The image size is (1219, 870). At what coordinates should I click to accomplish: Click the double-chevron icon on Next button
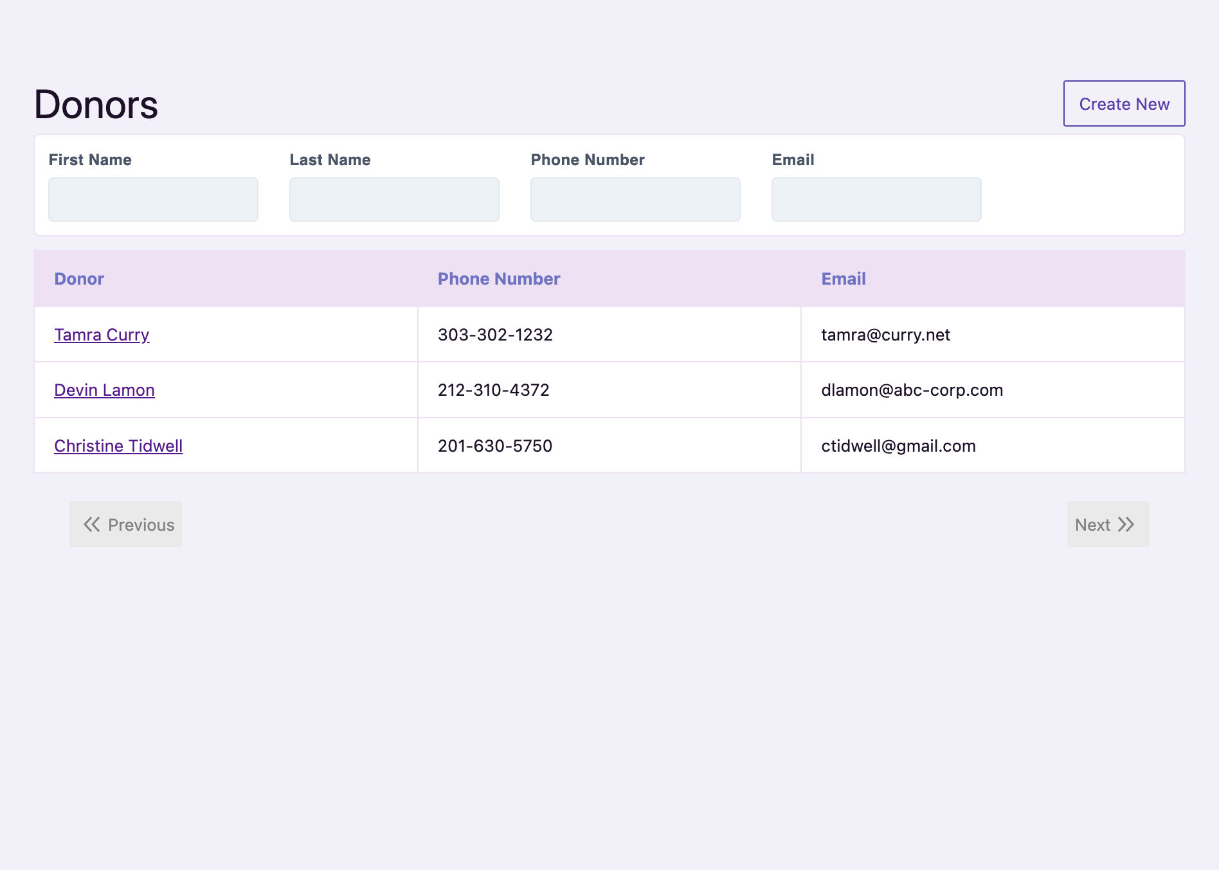point(1127,524)
